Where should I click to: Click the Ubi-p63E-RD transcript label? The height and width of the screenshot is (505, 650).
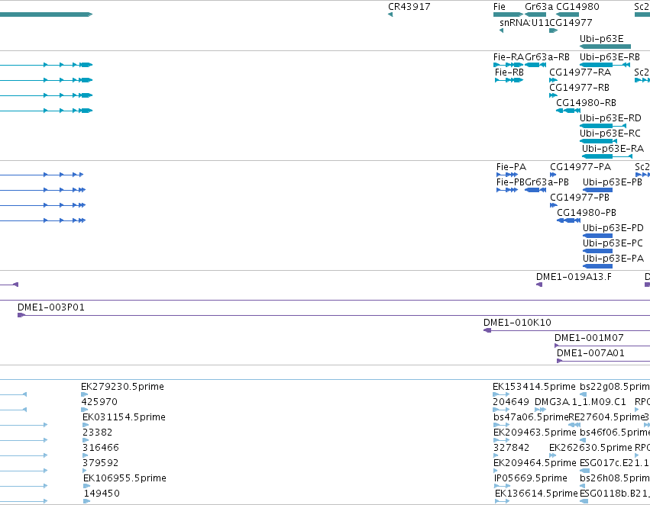tap(610, 118)
